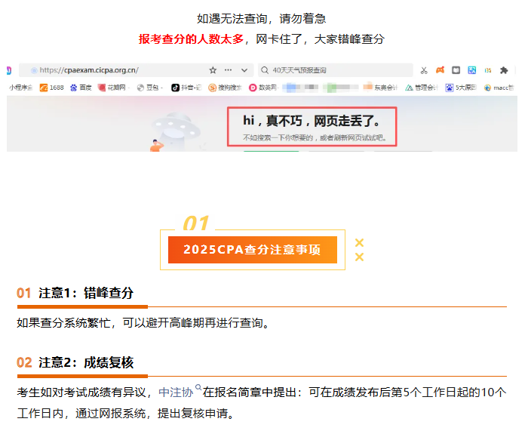
Task: Open the three-dot menu in address bar
Action: [229, 70]
